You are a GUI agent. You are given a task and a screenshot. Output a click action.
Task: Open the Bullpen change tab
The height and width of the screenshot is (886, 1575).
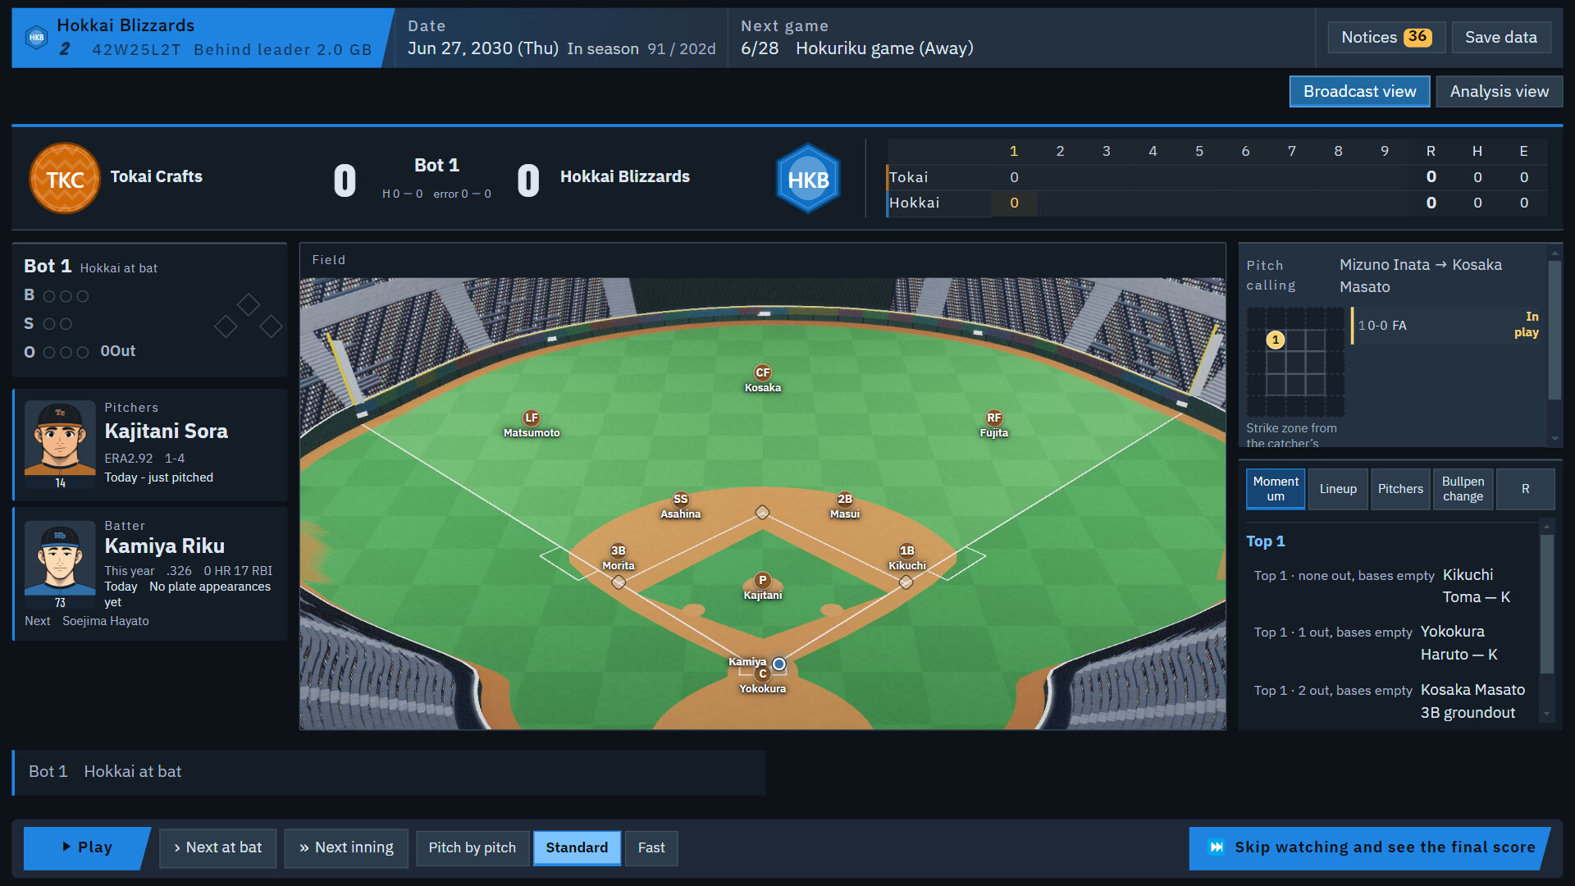point(1463,489)
